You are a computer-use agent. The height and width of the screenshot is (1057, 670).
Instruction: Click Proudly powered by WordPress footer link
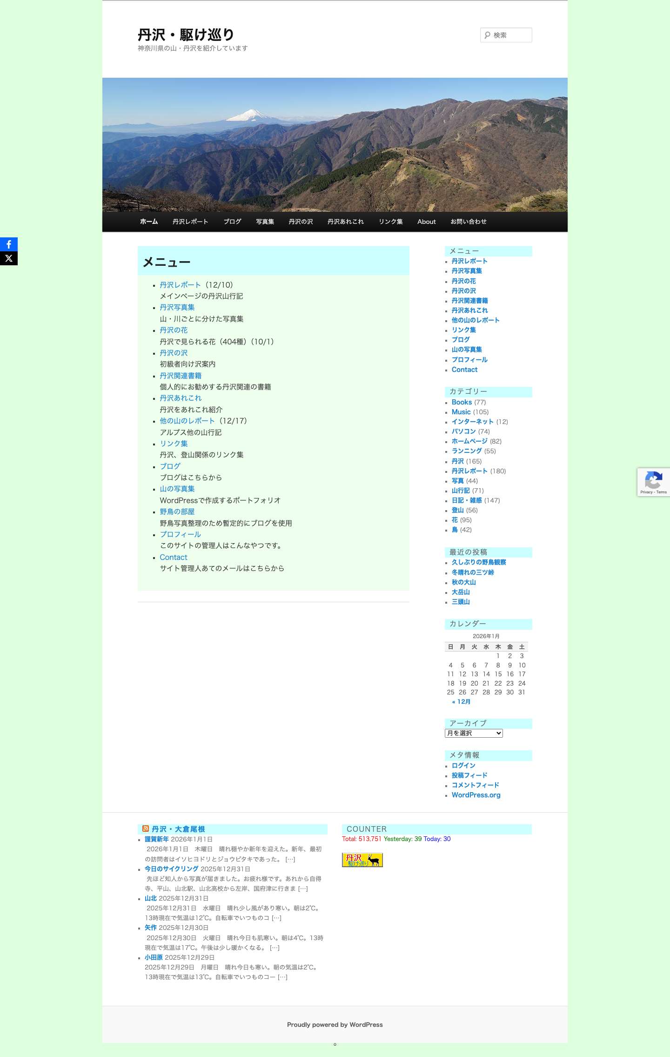click(x=335, y=1024)
